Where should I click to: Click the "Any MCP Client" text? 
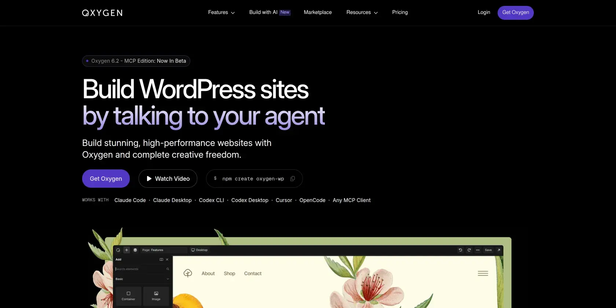point(352,200)
